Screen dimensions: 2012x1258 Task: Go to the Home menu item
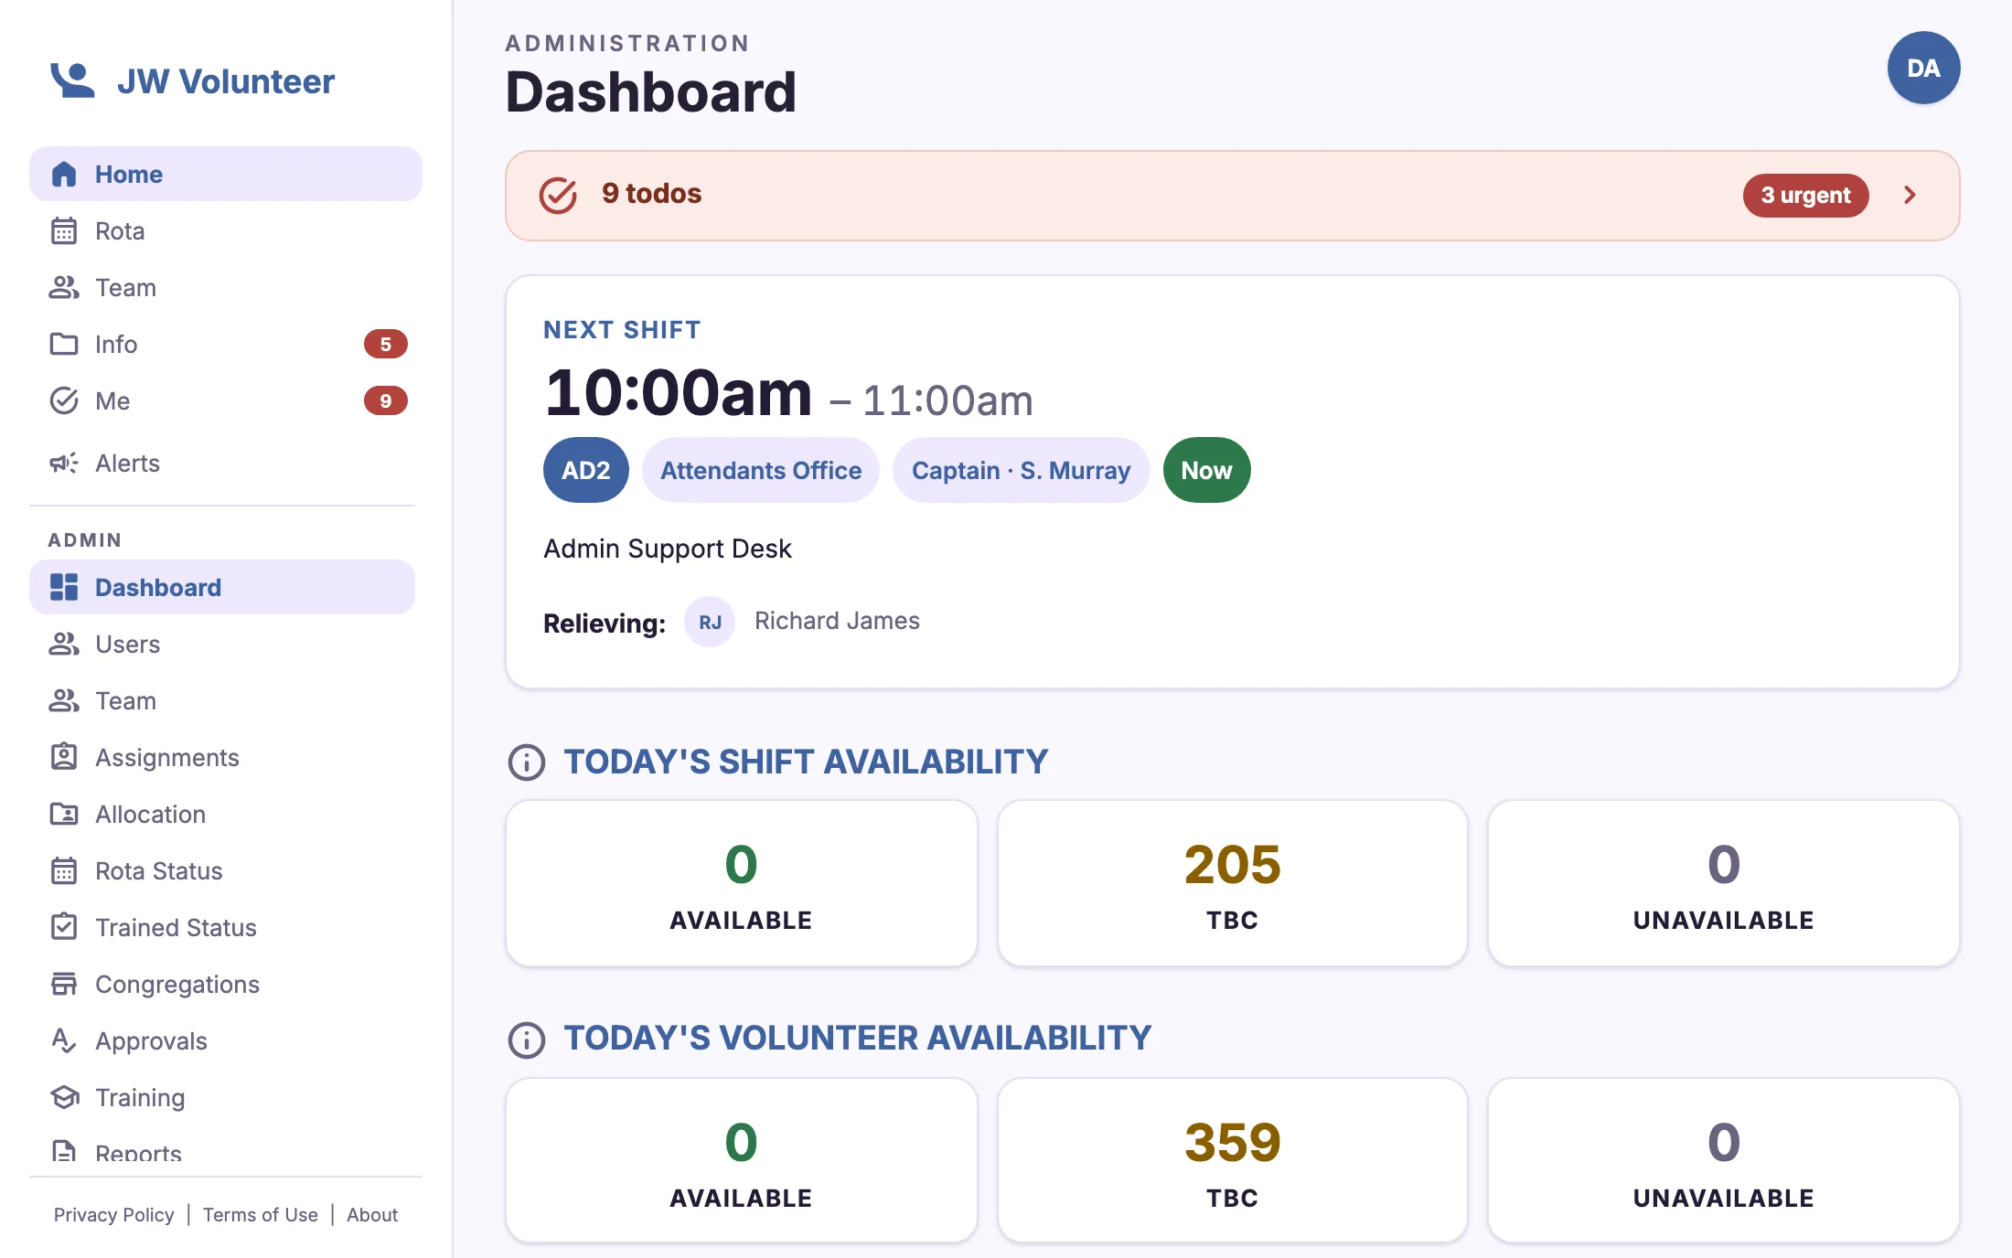[226, 174]
